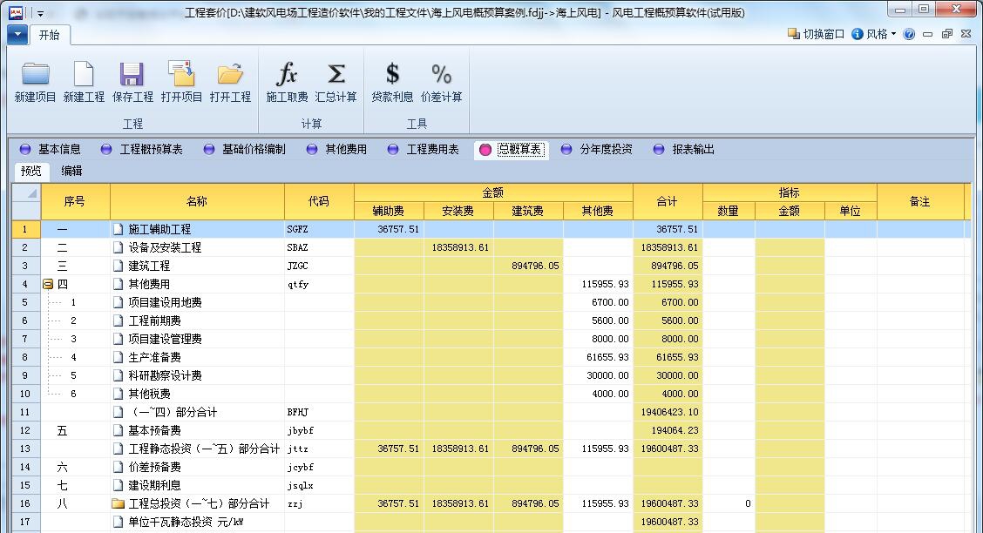The width and height of the screenshot is (983, 533).
Task: Select the 分年度投资 radio option
Action: point(567,150)
